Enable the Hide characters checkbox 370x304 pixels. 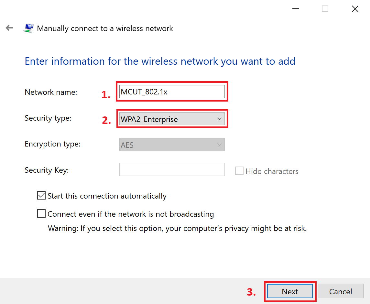point(239,171)
